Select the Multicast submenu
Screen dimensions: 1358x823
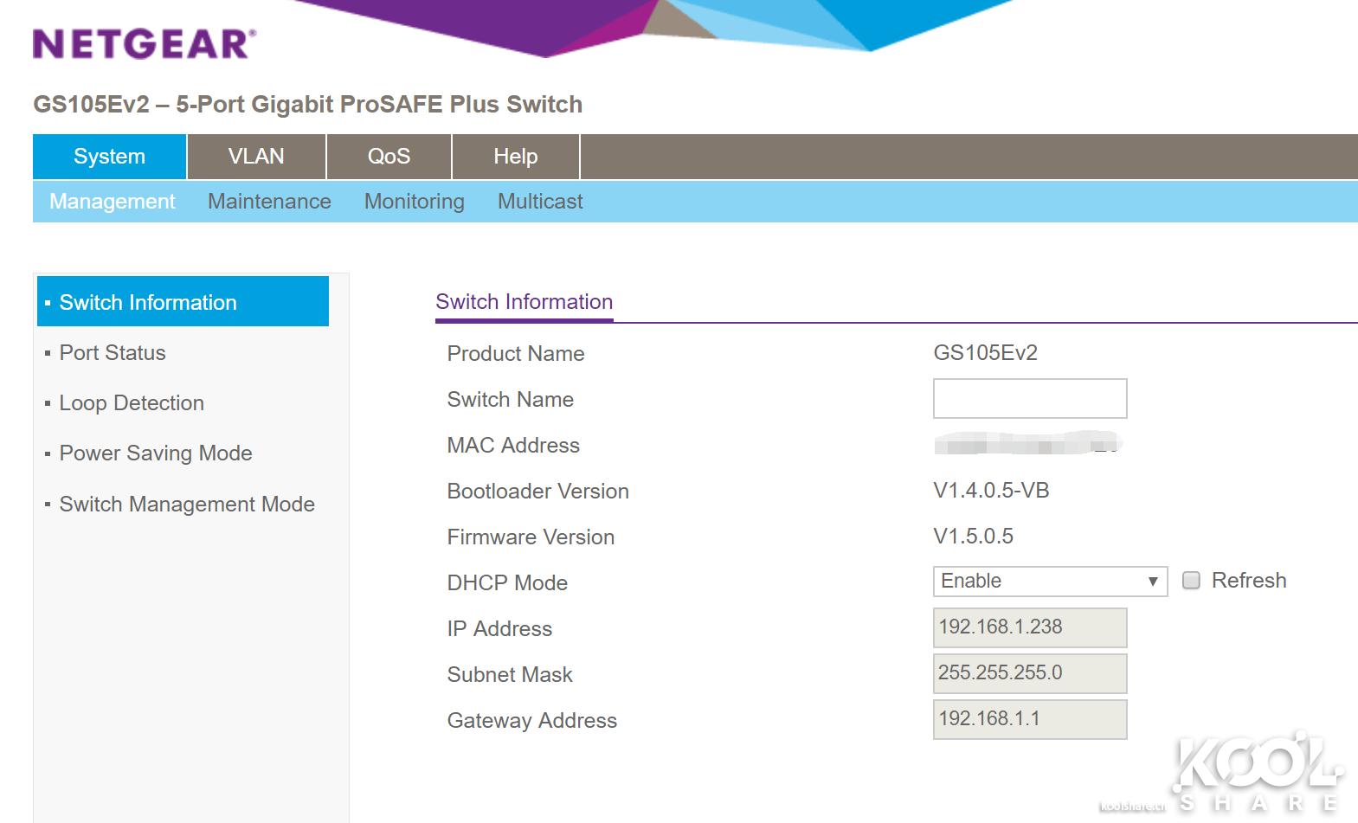(x=540, y=202)
